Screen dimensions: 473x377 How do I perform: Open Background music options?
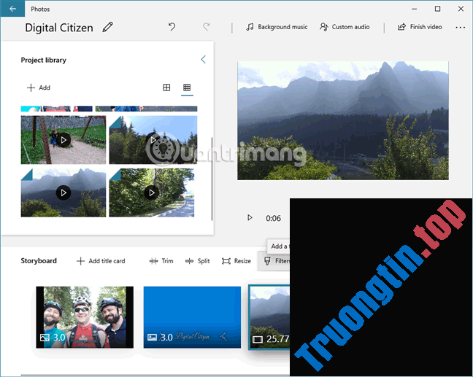pos(277,27)
